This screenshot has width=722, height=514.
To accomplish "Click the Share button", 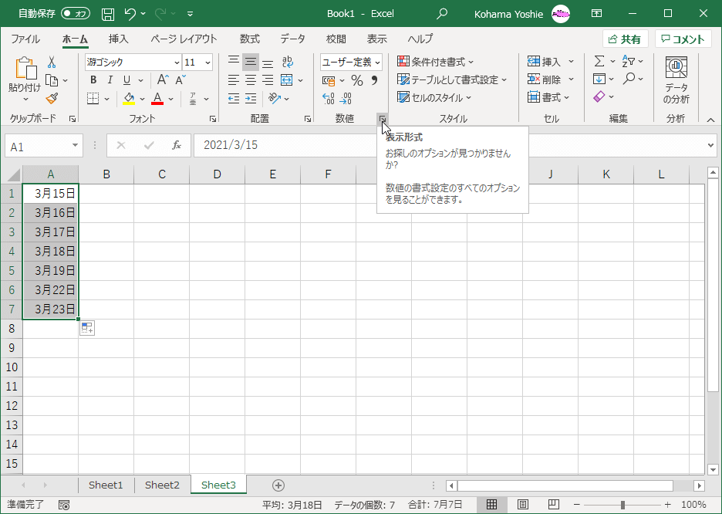I will 625,39.
